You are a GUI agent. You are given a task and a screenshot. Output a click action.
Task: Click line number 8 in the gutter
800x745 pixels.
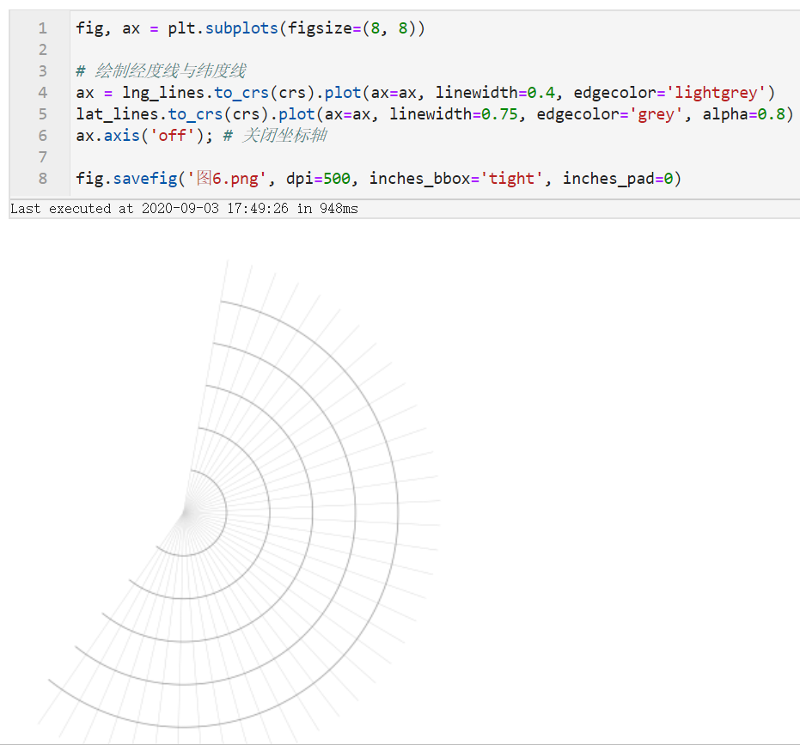tap(43, 178)
